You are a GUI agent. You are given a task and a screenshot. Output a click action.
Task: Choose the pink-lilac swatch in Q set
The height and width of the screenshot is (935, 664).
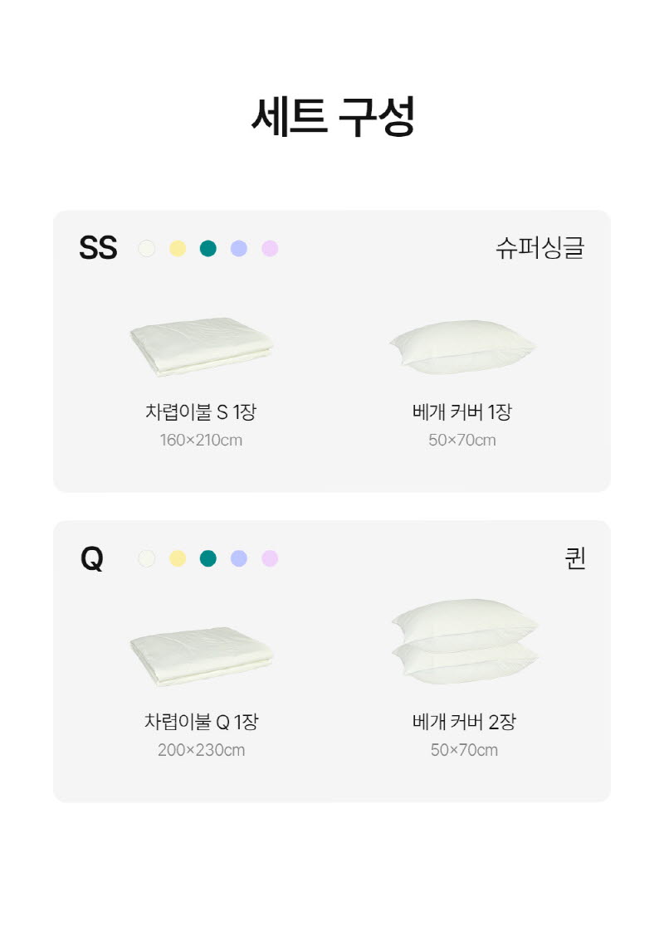tap(270, 558)
